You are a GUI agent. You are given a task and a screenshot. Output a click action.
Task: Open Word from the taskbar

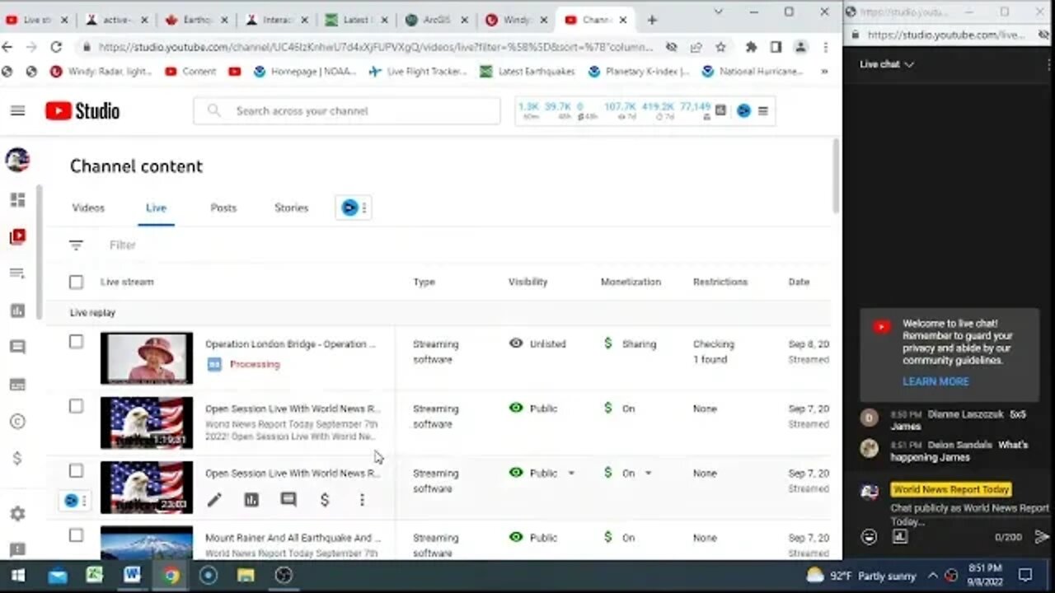tap(132, 576)
